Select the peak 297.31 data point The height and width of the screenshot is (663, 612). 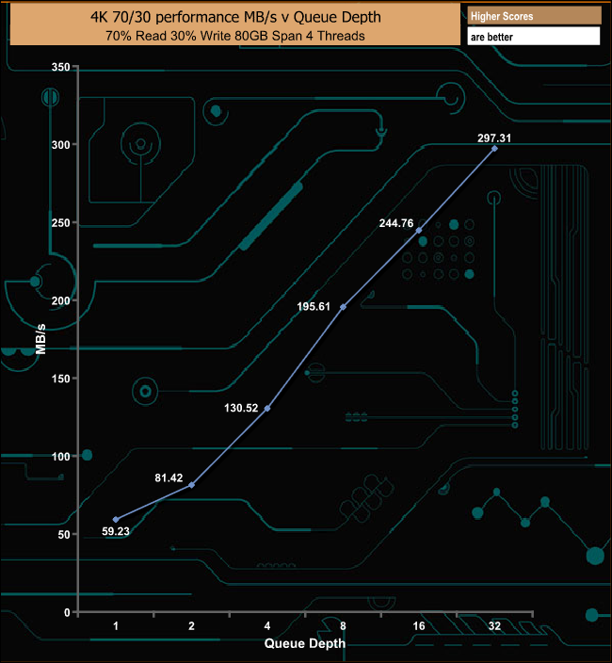pos(495,149)
